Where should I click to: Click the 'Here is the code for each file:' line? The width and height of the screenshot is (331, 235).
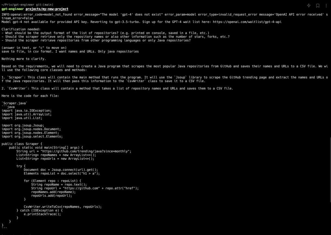pos(30,96)
